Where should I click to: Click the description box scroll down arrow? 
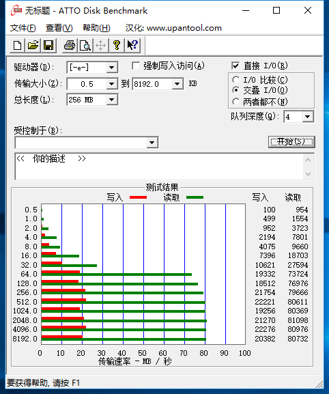pos(308,173)
